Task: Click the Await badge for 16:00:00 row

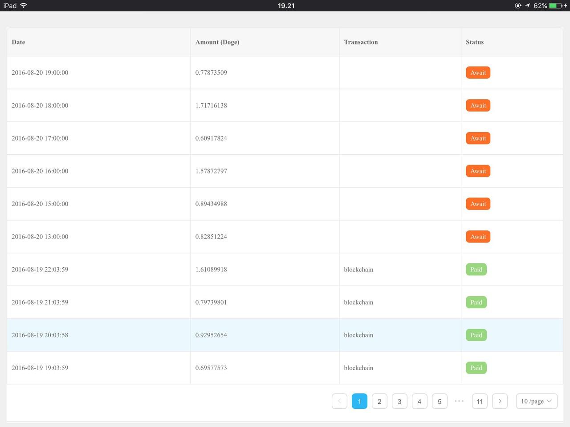Action: (x=478, y=171)
